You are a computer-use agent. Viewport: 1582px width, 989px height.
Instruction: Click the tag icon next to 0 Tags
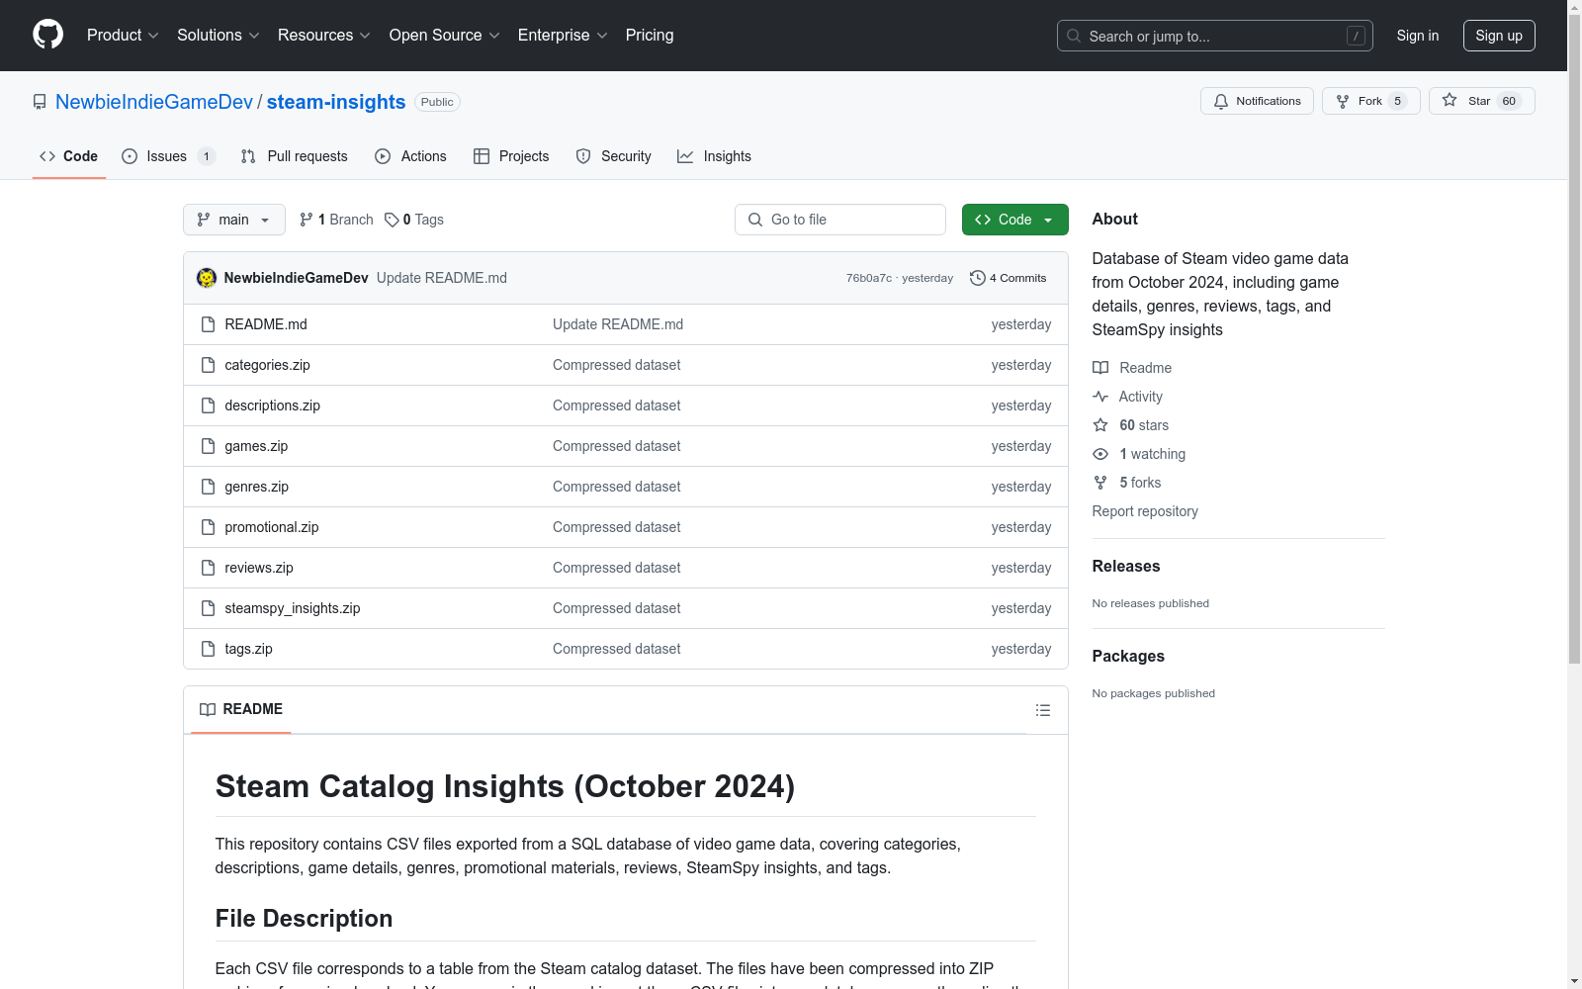392,220
